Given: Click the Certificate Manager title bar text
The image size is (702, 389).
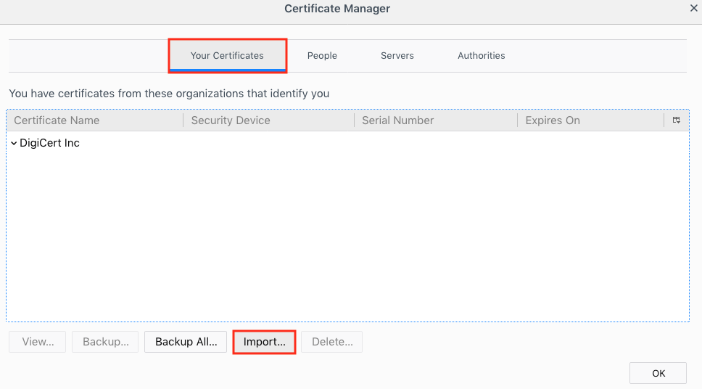Looking at the screenshot, I should 337,9.
